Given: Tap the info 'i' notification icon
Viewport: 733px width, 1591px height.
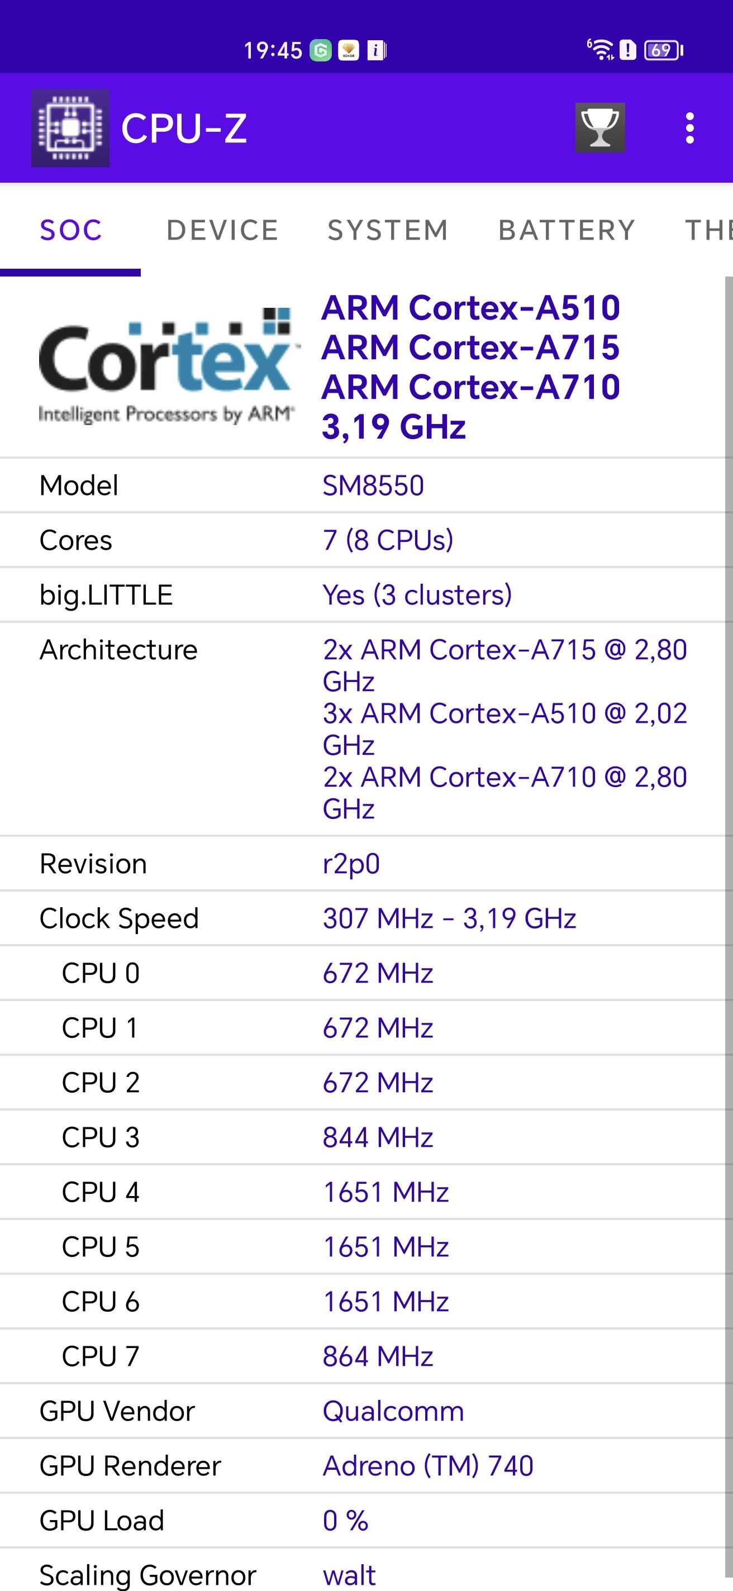Looking at the screenshot, I should pos(376,50).
